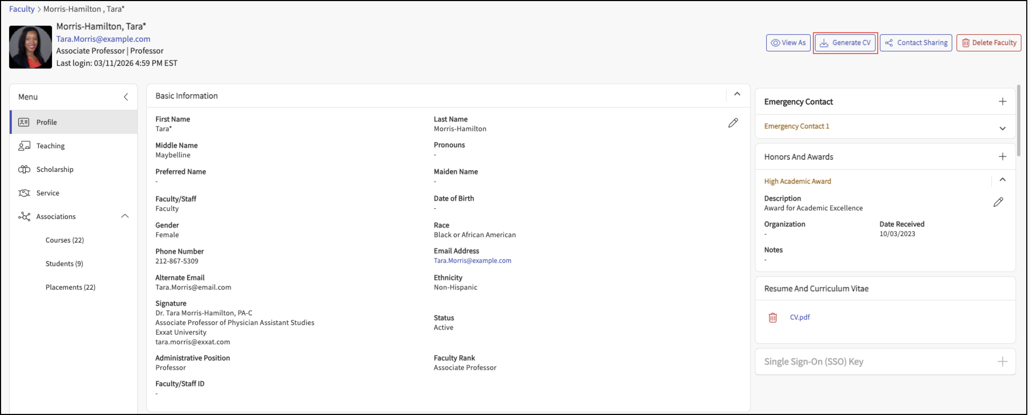Collapse the Associations menu group
This screenshot has width=1030, height=415.
pyautogui.click(x=125, y=216)
